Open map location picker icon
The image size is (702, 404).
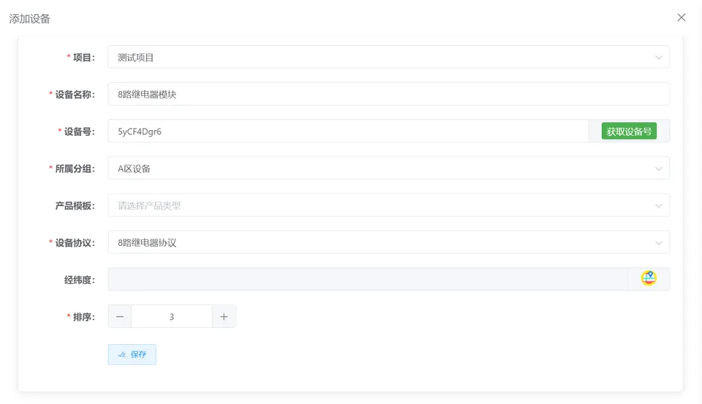648,278
